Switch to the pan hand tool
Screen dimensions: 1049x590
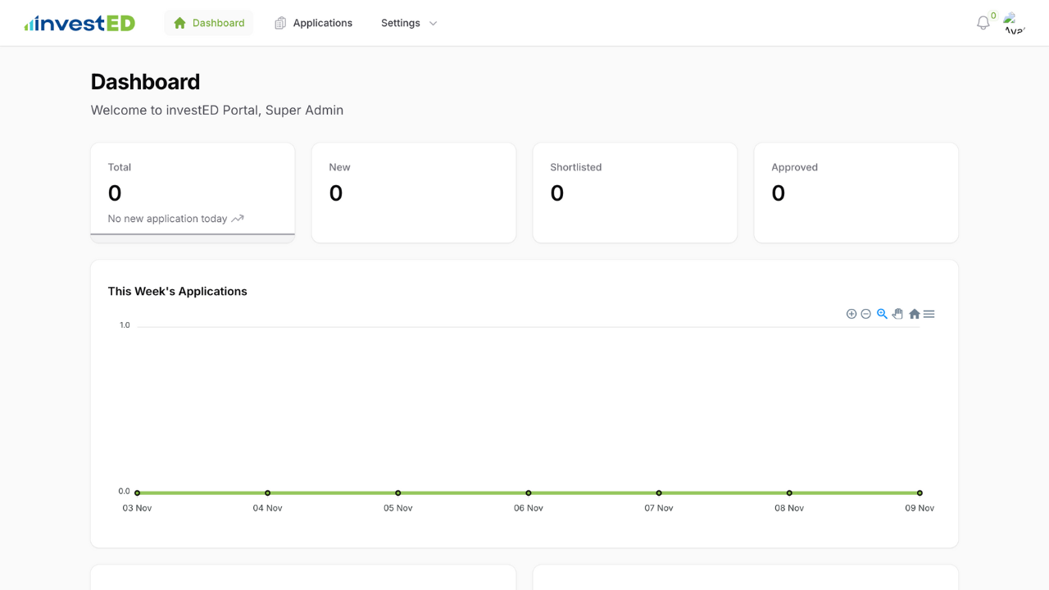point(897,314)
